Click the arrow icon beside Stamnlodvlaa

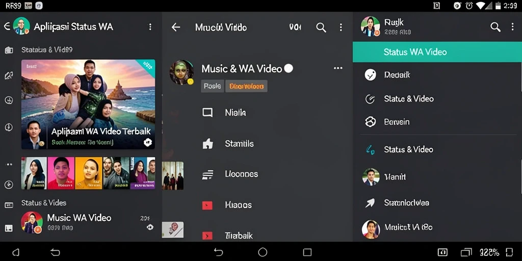(x=370, y=203)
